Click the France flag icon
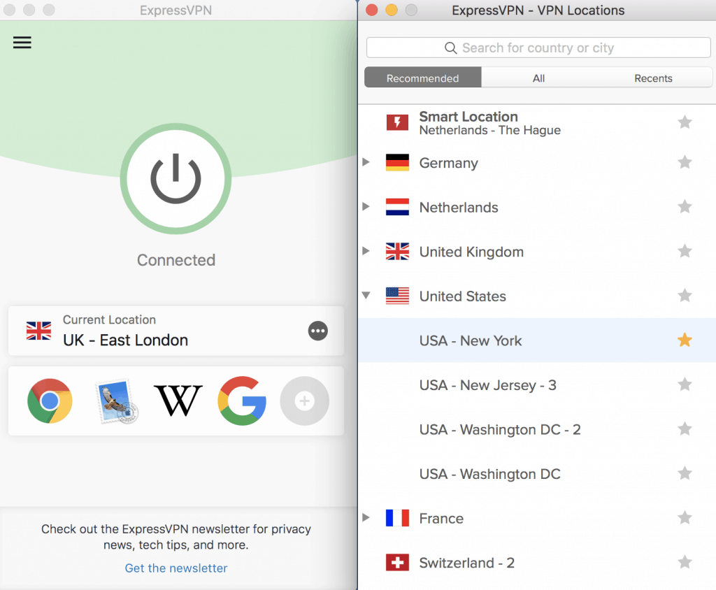This screenshot has height=590, width=716. click(397, 518)
